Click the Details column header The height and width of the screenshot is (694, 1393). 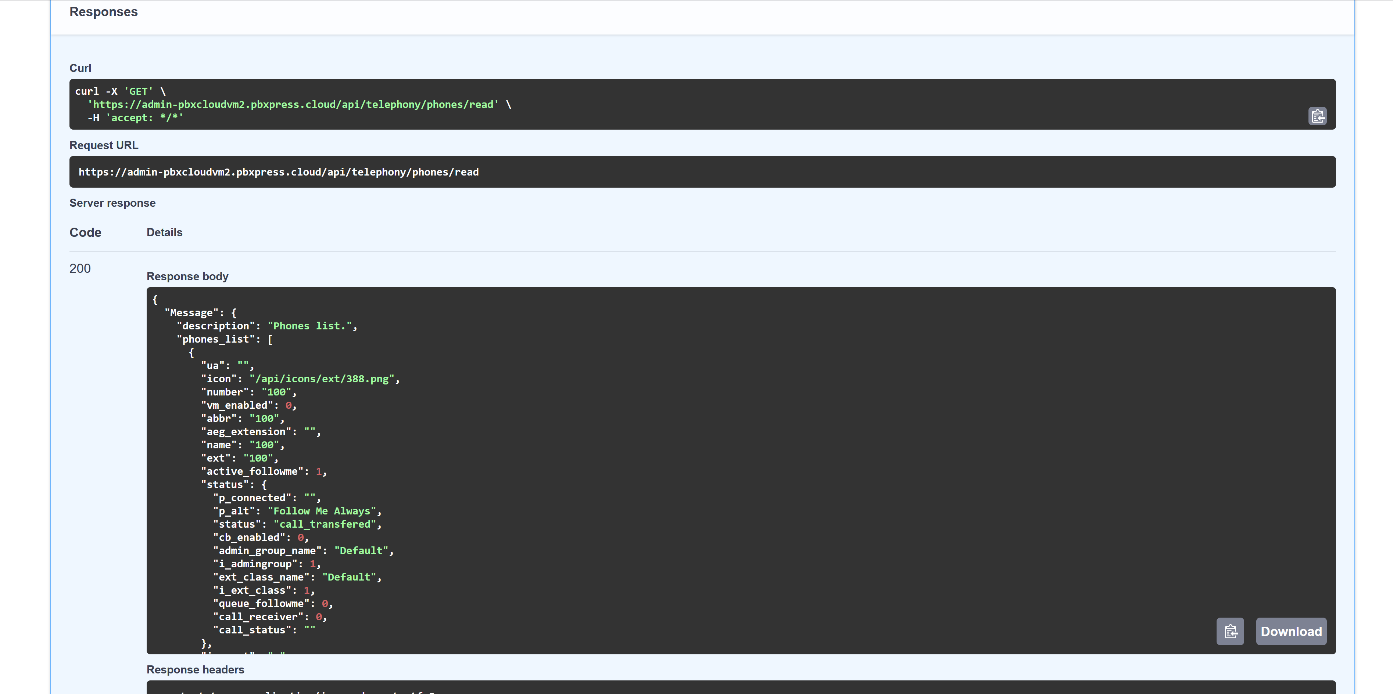[164, 232]
